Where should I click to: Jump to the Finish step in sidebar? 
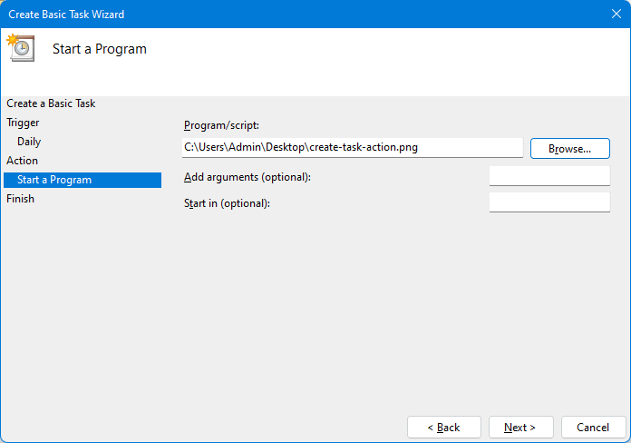[20, 199]
